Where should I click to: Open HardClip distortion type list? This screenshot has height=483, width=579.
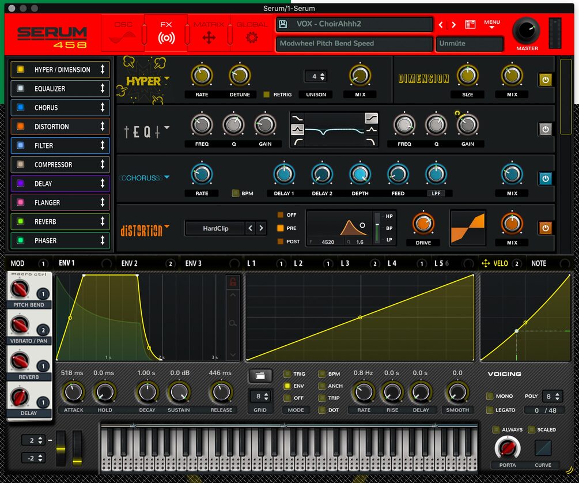[x=215, y=228]
